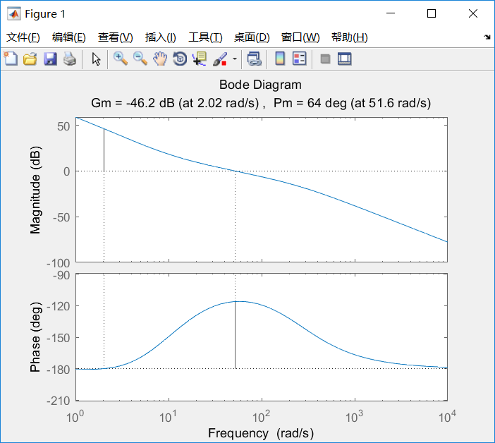Click the Bode Diagram title text
Image resolution: width=495 pixels, height=443 pixels.
click(260, 85)
